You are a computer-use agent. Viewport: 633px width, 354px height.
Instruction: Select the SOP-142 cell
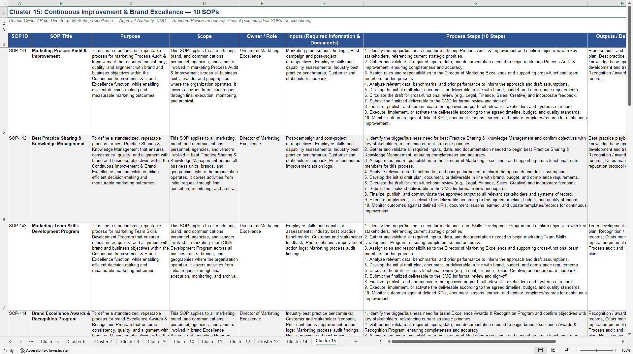pyautogui.click(x=19, y=179)
